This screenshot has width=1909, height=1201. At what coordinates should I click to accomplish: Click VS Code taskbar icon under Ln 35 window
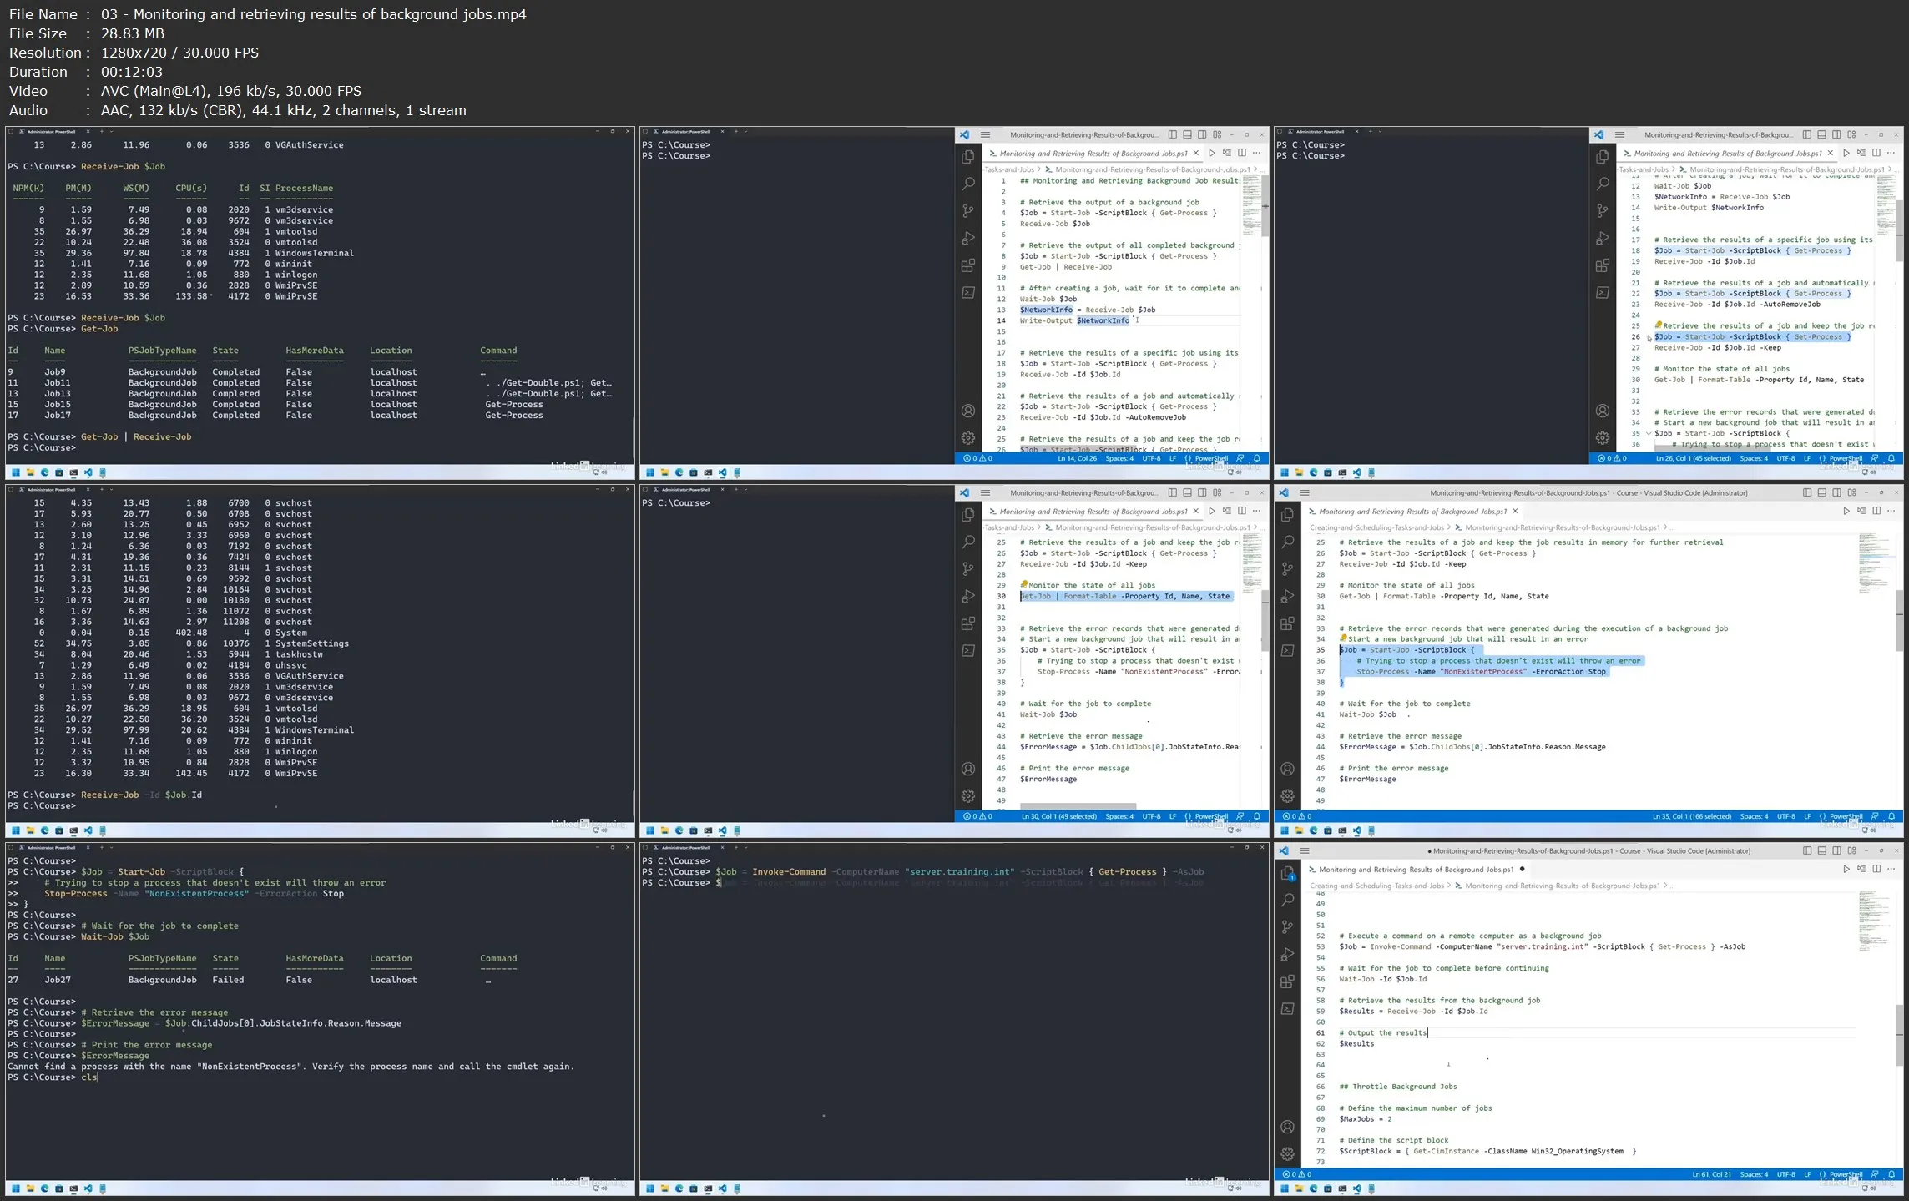coord(1357,830)
